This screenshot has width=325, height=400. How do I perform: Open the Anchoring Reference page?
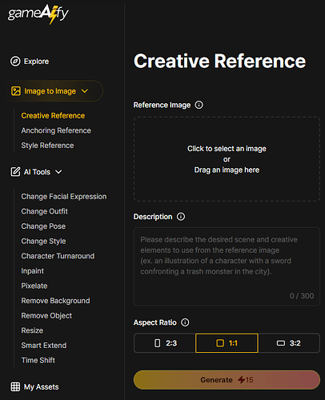pos(56,130)
